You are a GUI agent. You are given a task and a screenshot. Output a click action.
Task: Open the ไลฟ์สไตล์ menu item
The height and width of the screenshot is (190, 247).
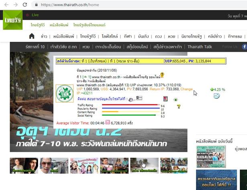110,37
